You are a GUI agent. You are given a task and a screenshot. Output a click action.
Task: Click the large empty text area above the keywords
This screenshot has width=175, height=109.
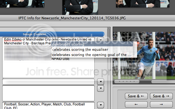pyautogui.click(x=48, y=93)
